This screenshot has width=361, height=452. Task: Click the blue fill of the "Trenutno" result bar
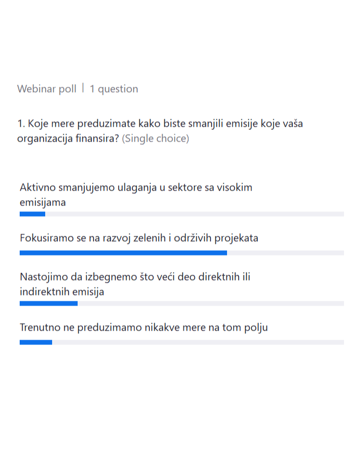point(36,342)
